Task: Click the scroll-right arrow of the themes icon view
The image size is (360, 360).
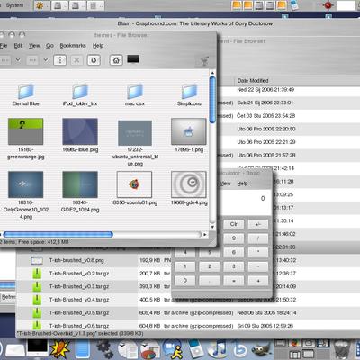Action: tap(205, 234)
